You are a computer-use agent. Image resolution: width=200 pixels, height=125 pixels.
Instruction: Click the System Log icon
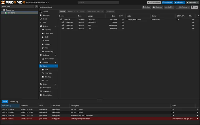pyautogui.click(x=43, y=52)
